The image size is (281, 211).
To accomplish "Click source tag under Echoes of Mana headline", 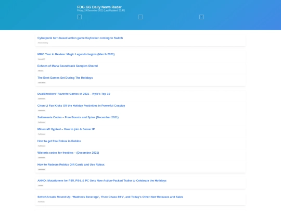I will click(41, 71).
